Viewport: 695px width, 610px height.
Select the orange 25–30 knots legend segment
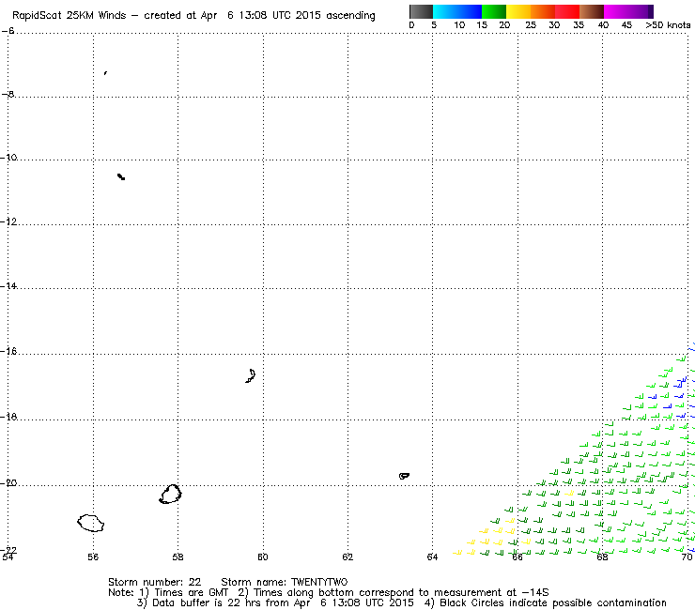point(543,11)
